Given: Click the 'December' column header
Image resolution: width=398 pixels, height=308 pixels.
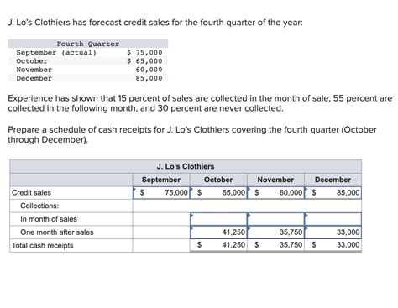Looking at the screenshot, I should click(x=333, y=180).
